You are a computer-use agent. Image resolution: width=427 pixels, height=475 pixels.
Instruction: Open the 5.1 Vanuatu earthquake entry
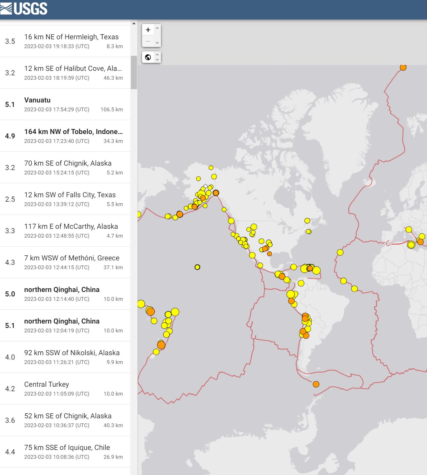tap(65, 105)
